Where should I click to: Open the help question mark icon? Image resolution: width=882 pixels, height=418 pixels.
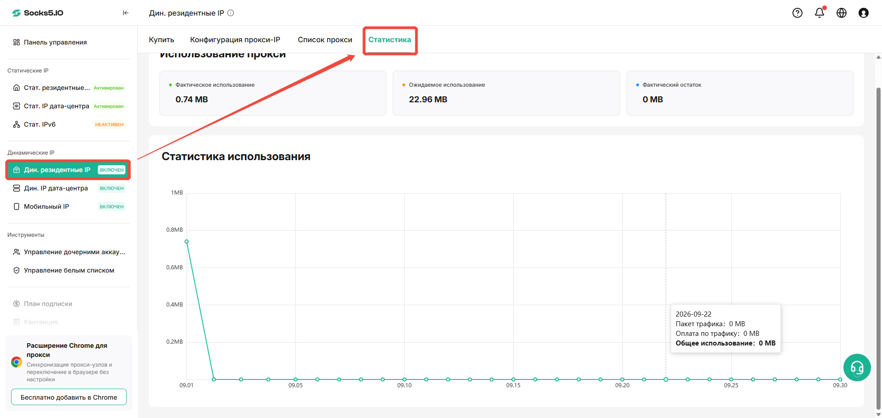(797, 13)
